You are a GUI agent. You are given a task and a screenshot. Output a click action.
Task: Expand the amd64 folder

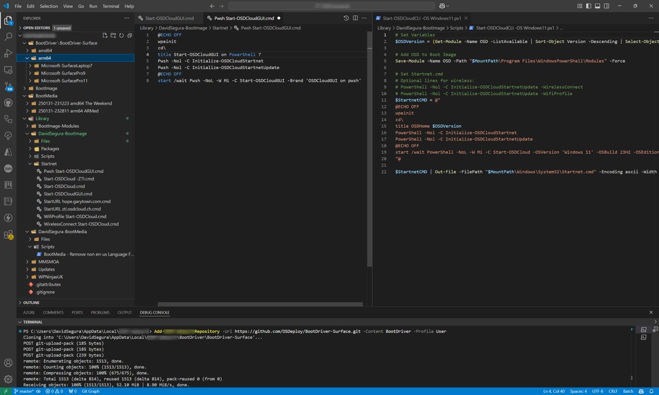coord(75,50)
